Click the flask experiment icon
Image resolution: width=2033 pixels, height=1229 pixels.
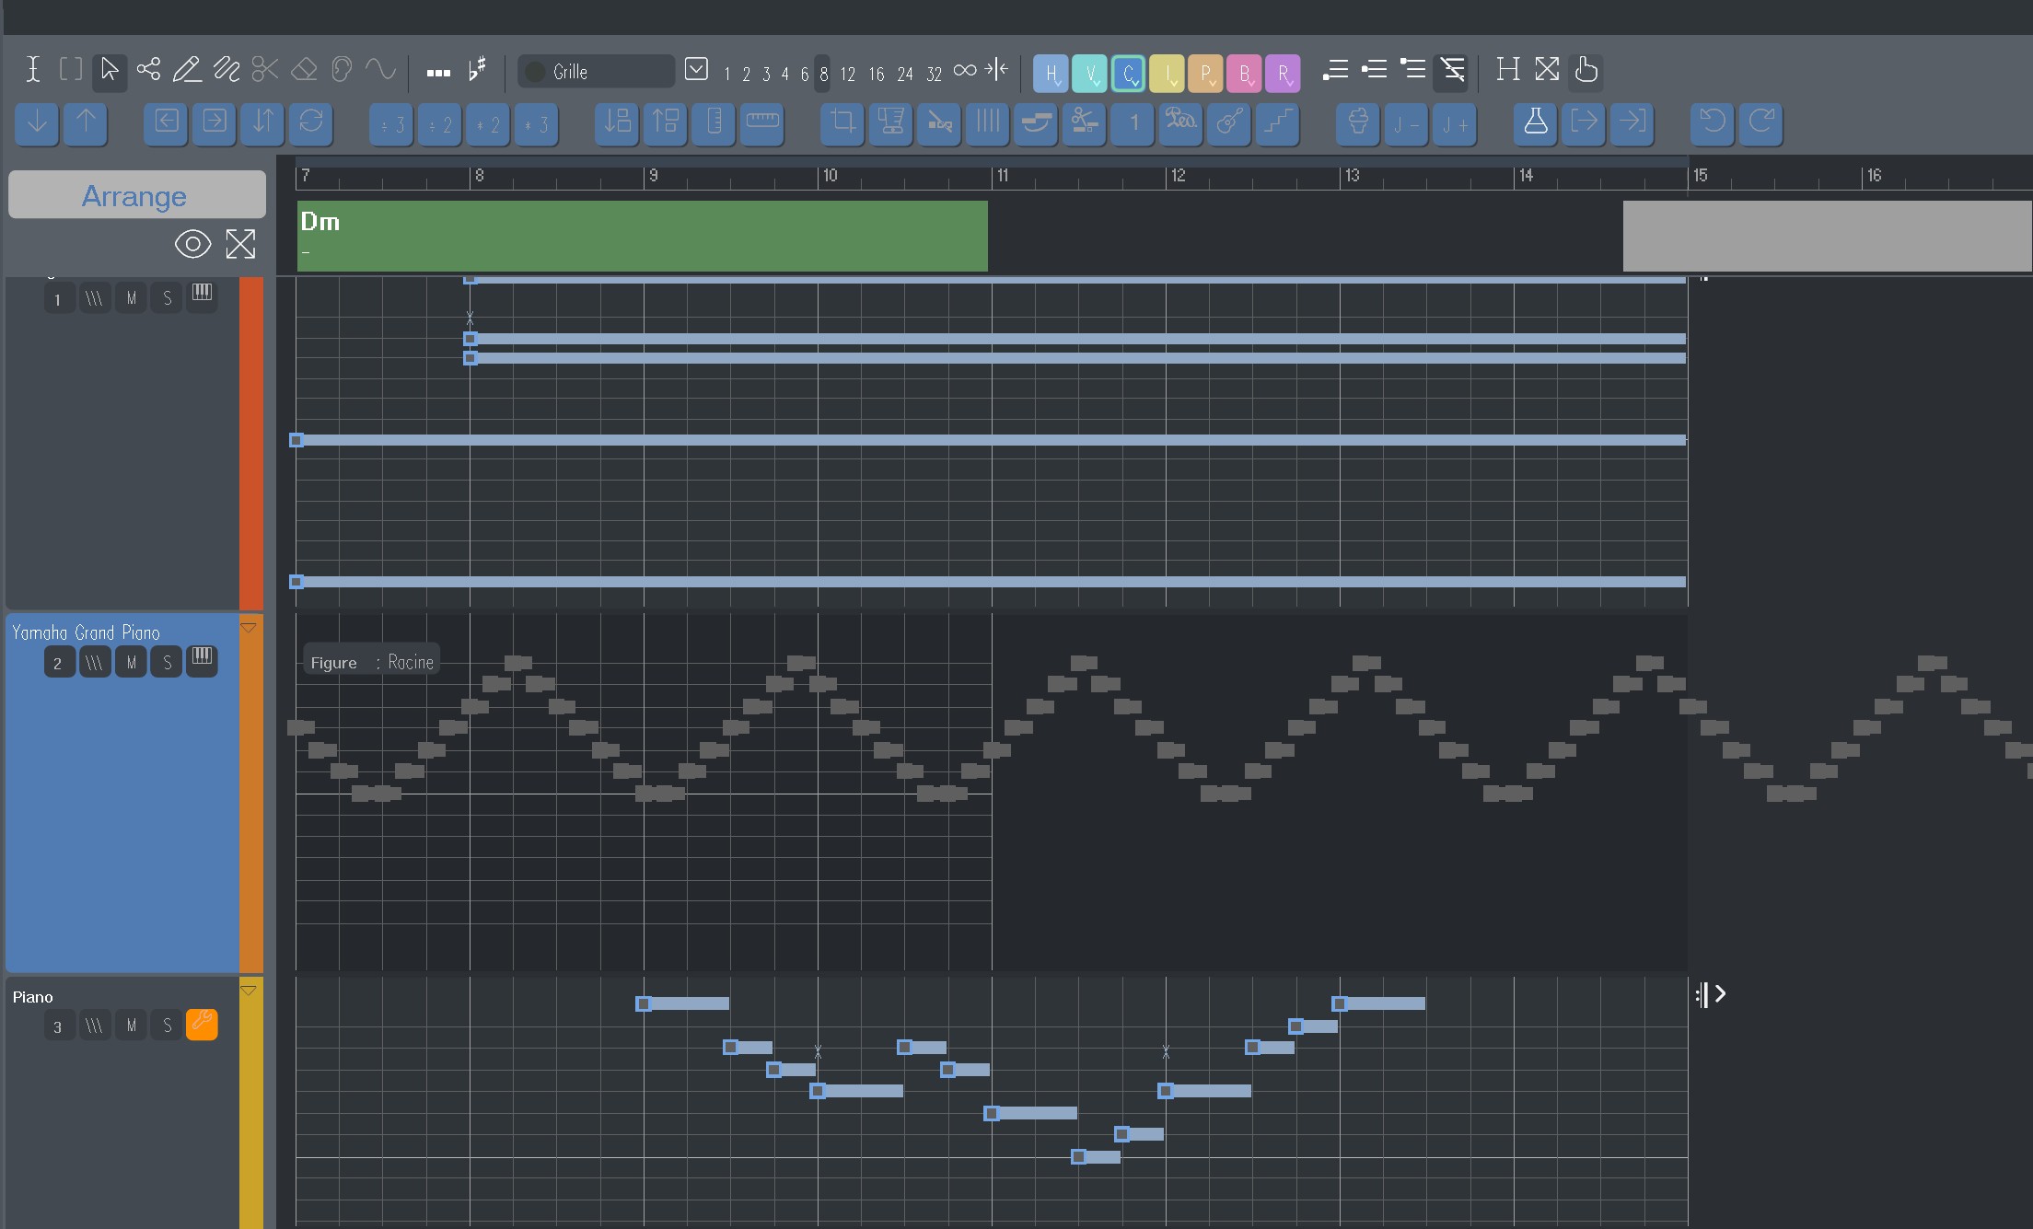click(x=1535, y=122)
